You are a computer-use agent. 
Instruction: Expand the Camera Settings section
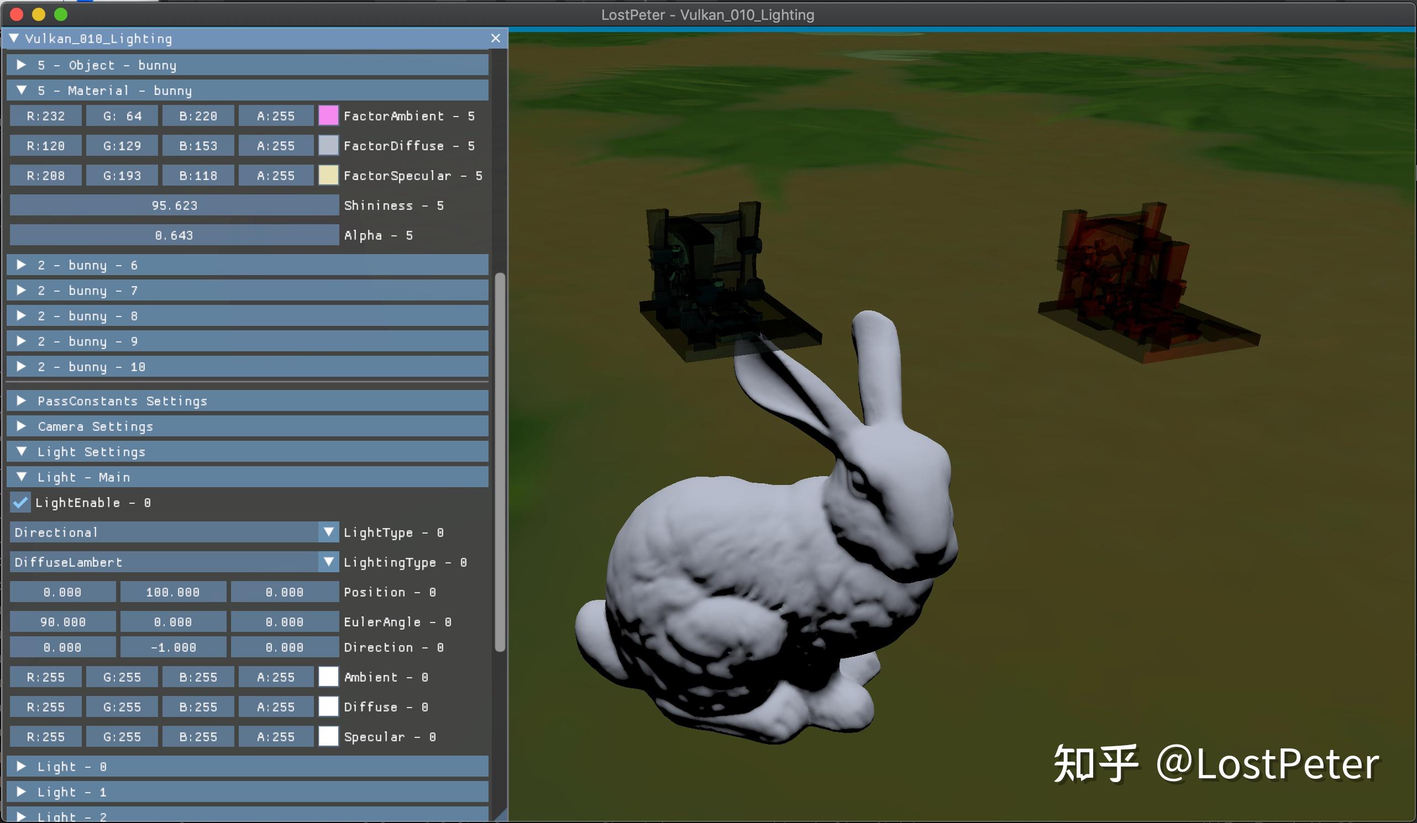[x=22, y=426]
